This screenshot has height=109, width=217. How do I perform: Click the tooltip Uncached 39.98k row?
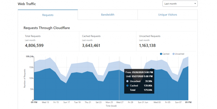click(139, 81)
